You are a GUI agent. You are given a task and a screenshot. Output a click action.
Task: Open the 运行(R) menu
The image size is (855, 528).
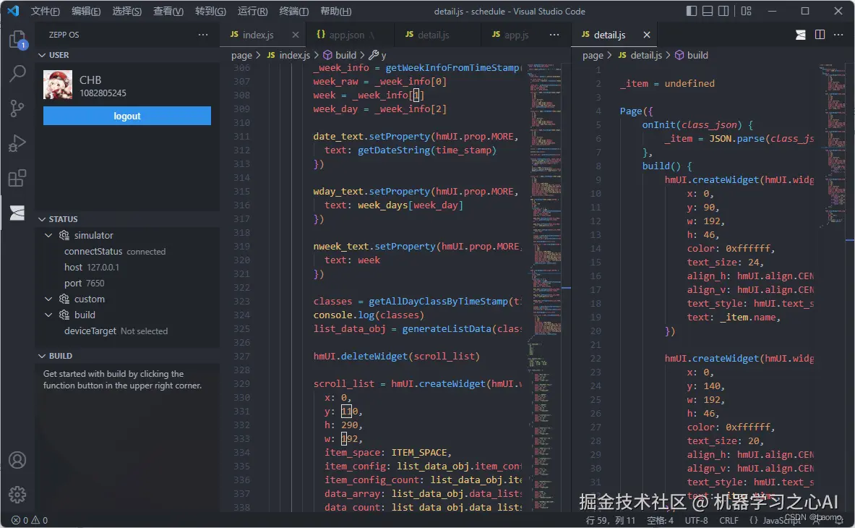click(x=252, y=11)
